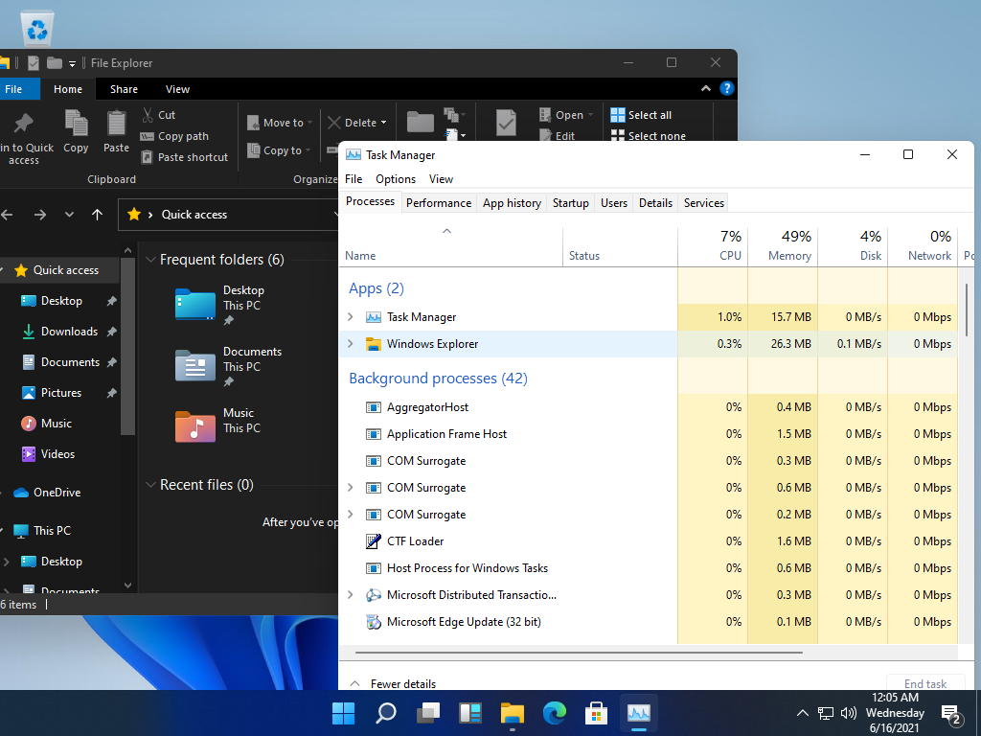Image resolution: width=981 pixels, height=736 pixels.
Task: Click Select none in File Explorer ribbon
Action: 649,136
